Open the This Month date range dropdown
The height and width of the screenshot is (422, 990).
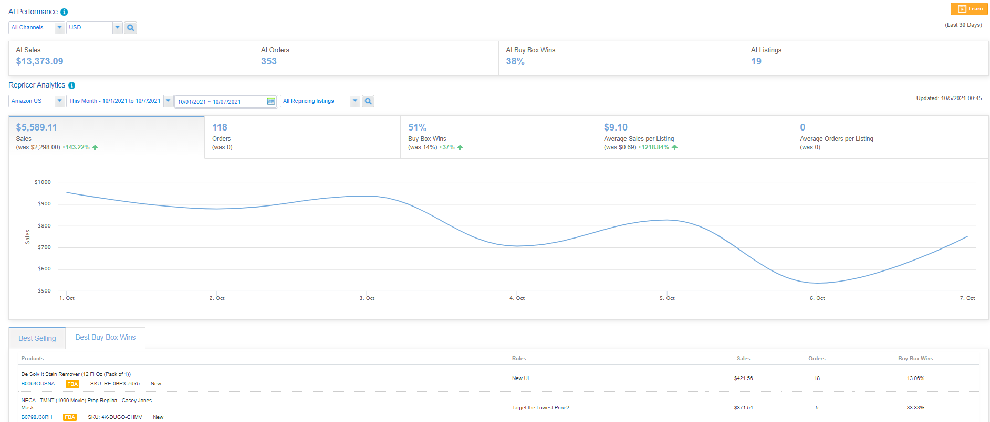[120, 101]
